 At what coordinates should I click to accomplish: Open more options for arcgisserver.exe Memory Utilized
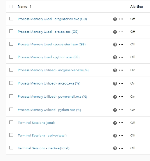[x=121, y=70]
